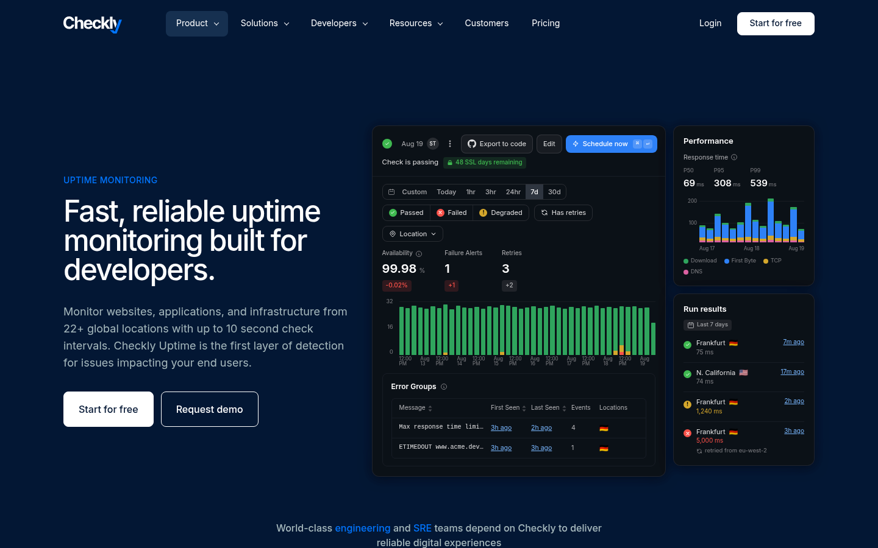The height and width of the screenshot is (548, 878).
Task: Click the Request demo button
Action: (x=210, y=409)
